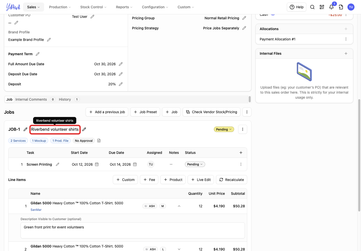The height and width of the screenshot is (251, 361).
Task: Open Stock Control menu
Action: pos(93,7)
